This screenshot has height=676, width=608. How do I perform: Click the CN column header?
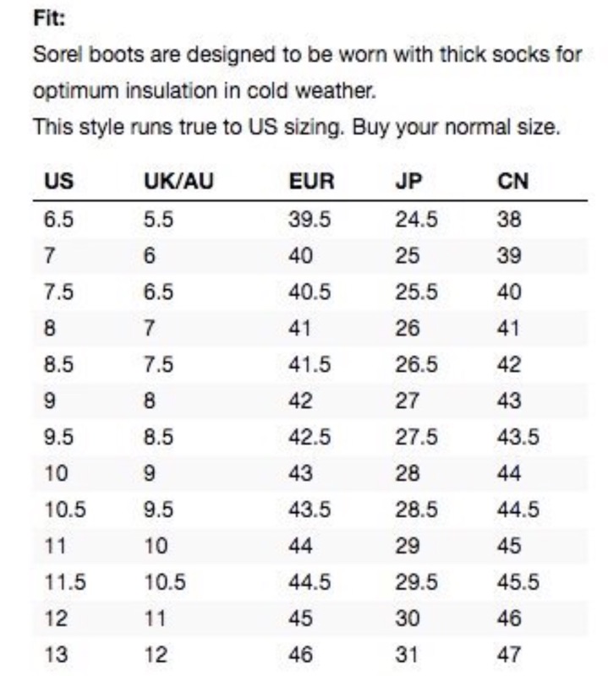[x=513, y=182]
